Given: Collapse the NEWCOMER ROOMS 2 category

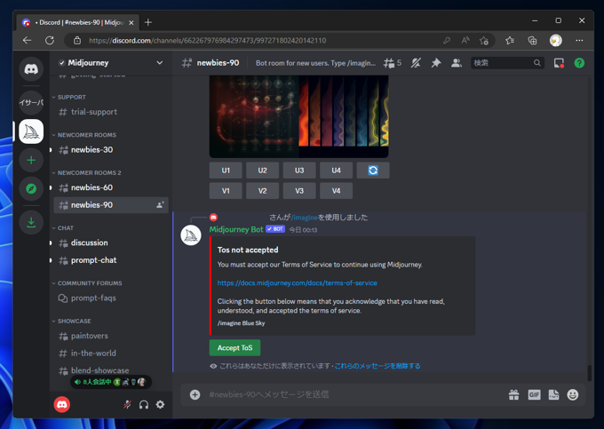Looking at the screenshot, I should (89, 173).
